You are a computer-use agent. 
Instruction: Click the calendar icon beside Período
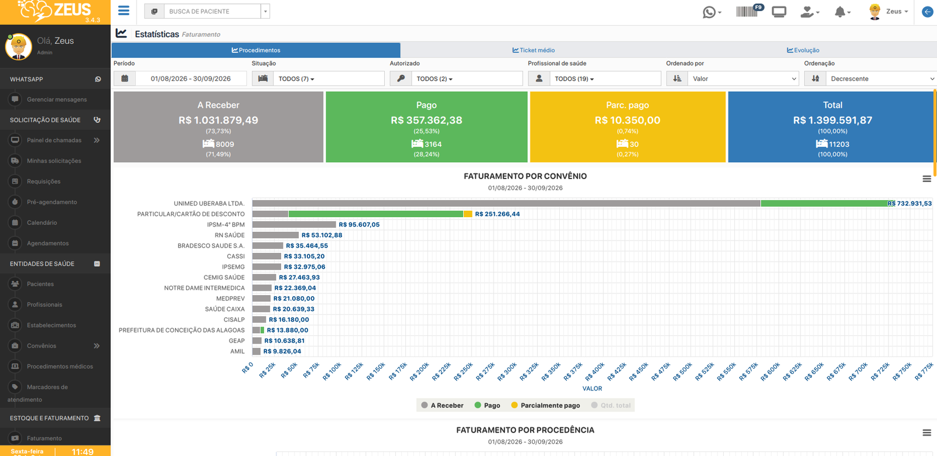125,78
